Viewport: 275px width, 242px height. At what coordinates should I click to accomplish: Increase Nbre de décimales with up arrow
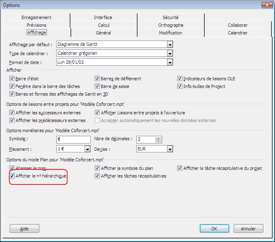pyautogui.click(x=159, y=137)
